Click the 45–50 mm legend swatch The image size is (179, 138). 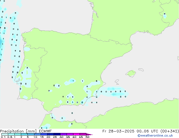pos(83,134)
